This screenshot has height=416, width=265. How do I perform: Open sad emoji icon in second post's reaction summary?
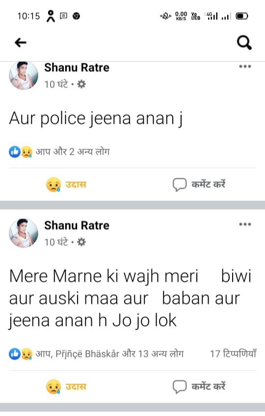click(x=26, y=354)
